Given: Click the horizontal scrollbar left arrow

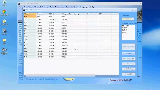Looking at the screenshot, I should 25,76.
